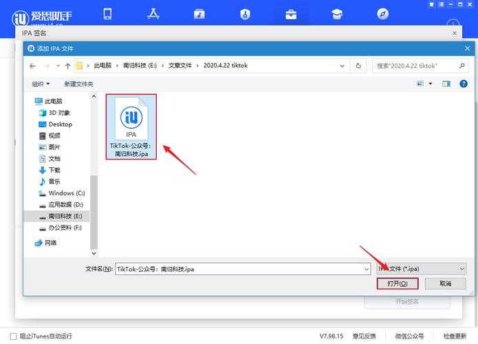478x344 pixels.
Task: Click 意见反馈 link
Action: tap(364, 336)
